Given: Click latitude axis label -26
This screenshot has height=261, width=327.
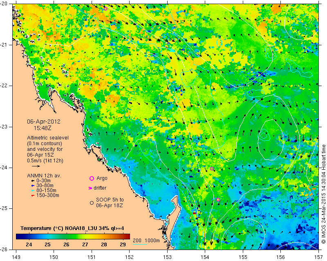Looking at the screenshot, I should pyautogui.click(x=4, y=250).
